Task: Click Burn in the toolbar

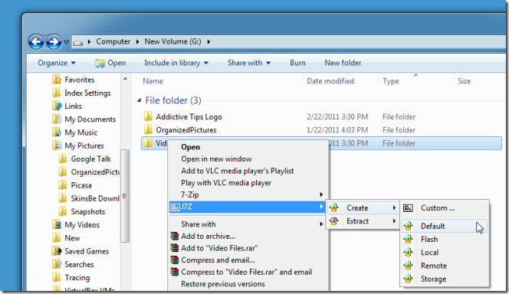Action: click(297, 63)
